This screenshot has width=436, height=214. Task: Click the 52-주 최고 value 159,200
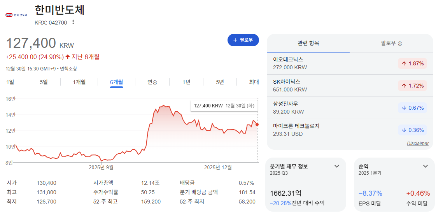pos(151,202)
